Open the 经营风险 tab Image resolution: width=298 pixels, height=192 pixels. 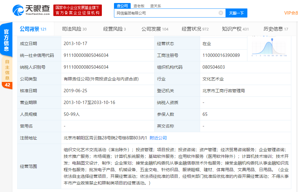[x=114, y=29]
